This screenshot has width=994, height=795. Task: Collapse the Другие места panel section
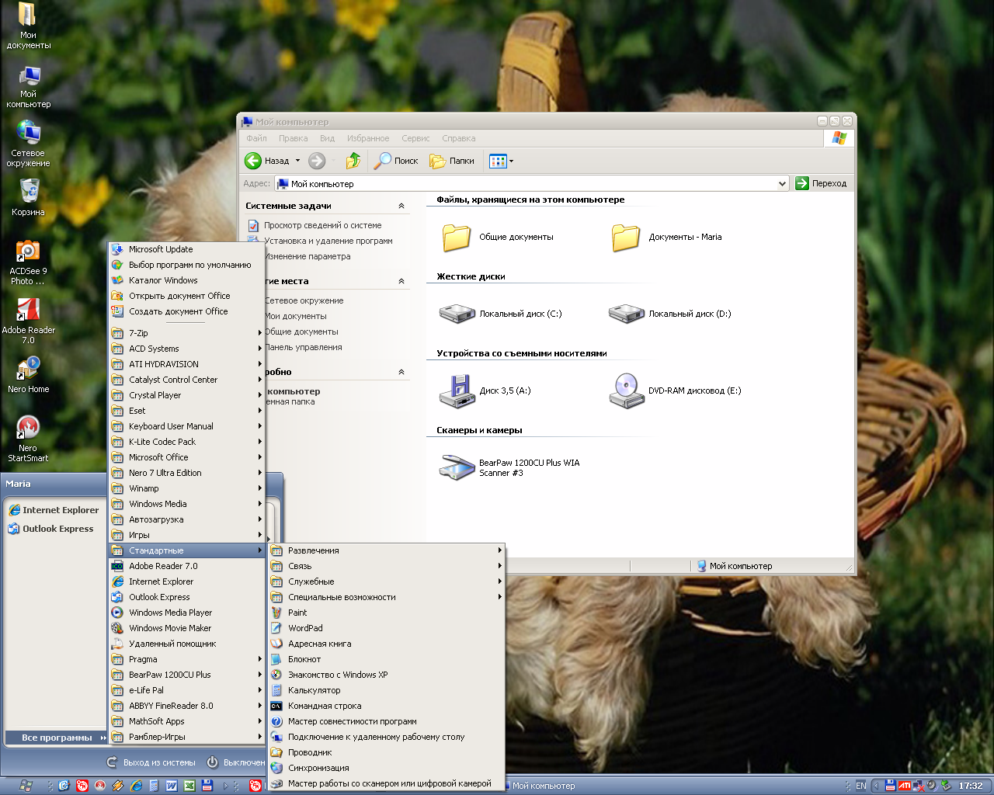[x=401, y=281]
